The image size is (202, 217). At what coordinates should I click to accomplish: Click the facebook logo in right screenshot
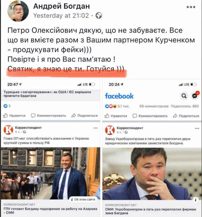[x=119, y=96]
